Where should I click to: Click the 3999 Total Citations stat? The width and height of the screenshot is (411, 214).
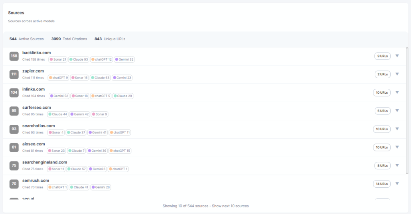click(69, 39)
